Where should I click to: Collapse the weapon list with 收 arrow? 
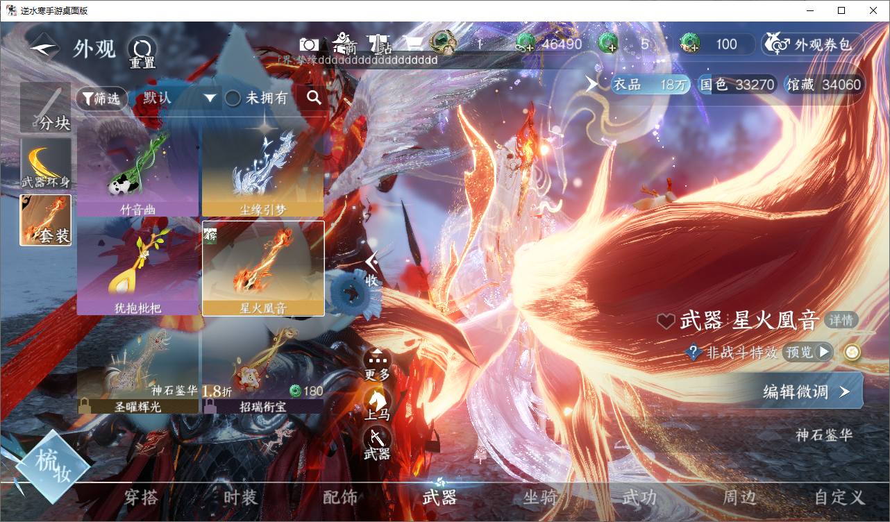(372, 267)
